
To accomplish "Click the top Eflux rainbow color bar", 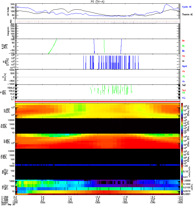I will 182,110.
